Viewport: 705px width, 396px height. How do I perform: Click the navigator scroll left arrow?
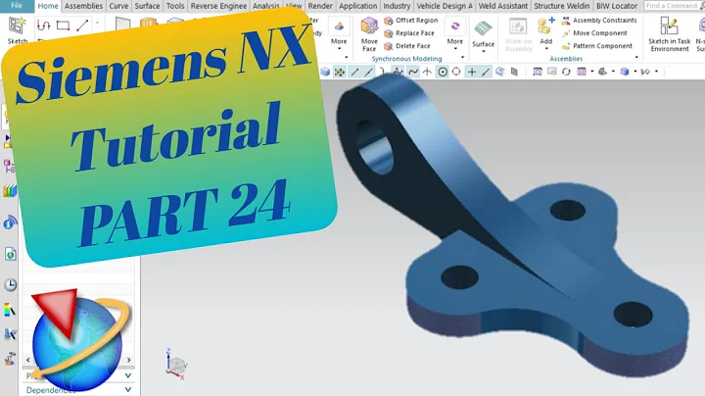point(28,360)
